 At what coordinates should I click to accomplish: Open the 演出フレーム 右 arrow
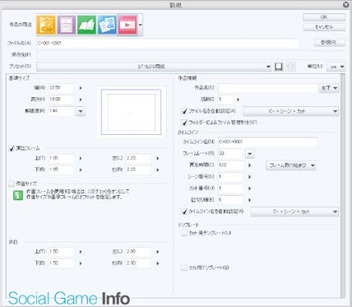click(158, 170)
